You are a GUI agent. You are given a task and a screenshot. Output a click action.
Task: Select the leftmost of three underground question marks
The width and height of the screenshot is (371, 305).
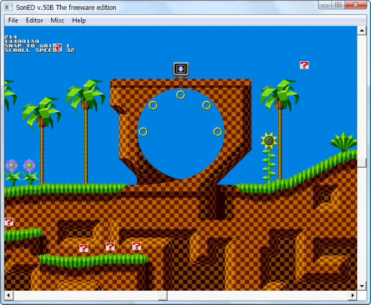pyautogui.click(x=83, y=248)
